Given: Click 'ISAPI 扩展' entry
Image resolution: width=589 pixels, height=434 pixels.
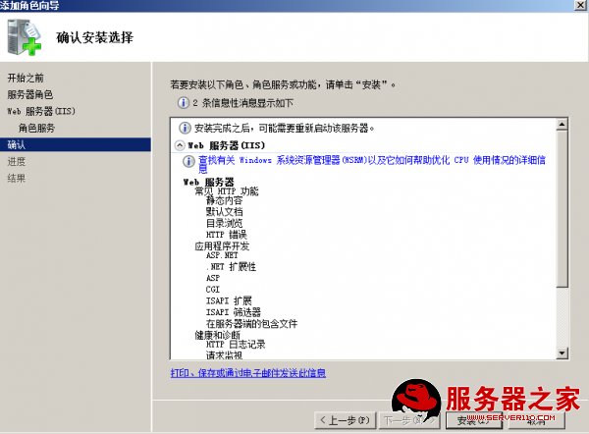Looking at the screenshot, I should click(x=229, y=300).
